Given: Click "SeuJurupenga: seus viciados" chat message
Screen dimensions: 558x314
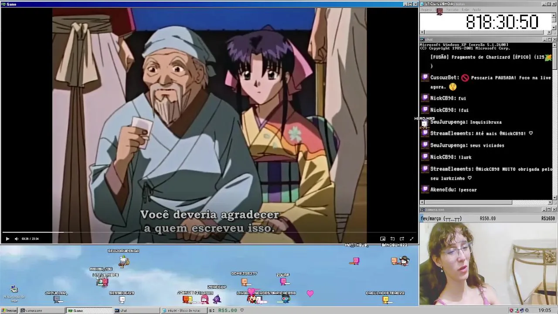Looking at the screenshot, I should coord(467,145).
